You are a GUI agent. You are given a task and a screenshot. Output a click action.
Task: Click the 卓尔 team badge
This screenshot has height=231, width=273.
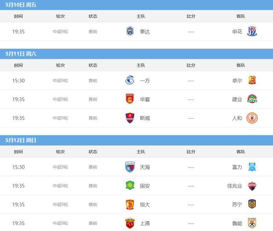(x=252, y=80)
